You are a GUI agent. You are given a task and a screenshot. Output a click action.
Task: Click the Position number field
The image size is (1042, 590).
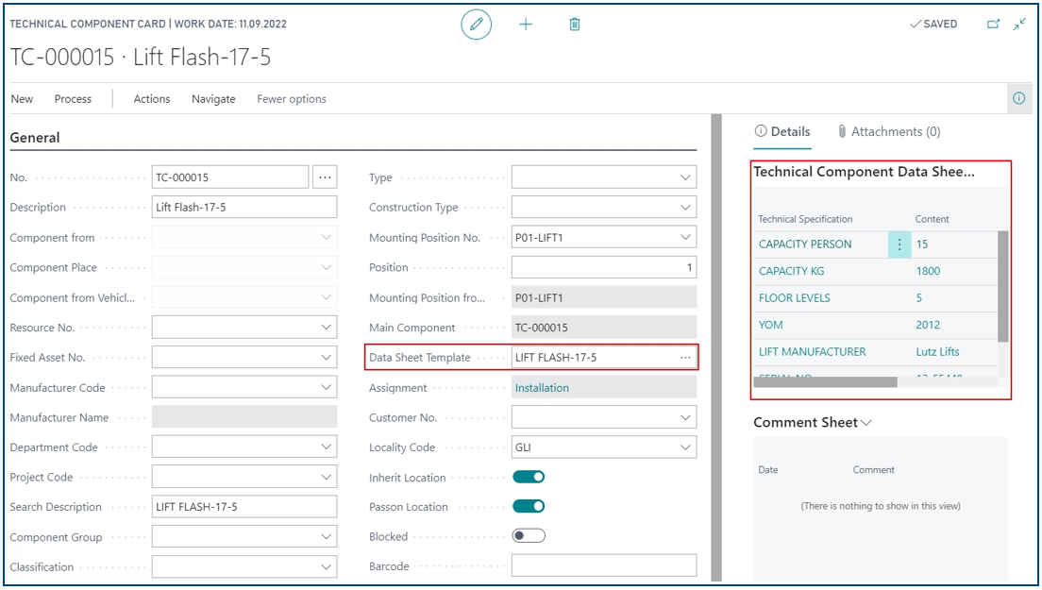pos(603,267)
